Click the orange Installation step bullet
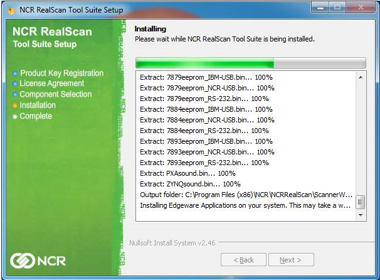The width and height of the screenshot is (380, 280). (15, 105)
